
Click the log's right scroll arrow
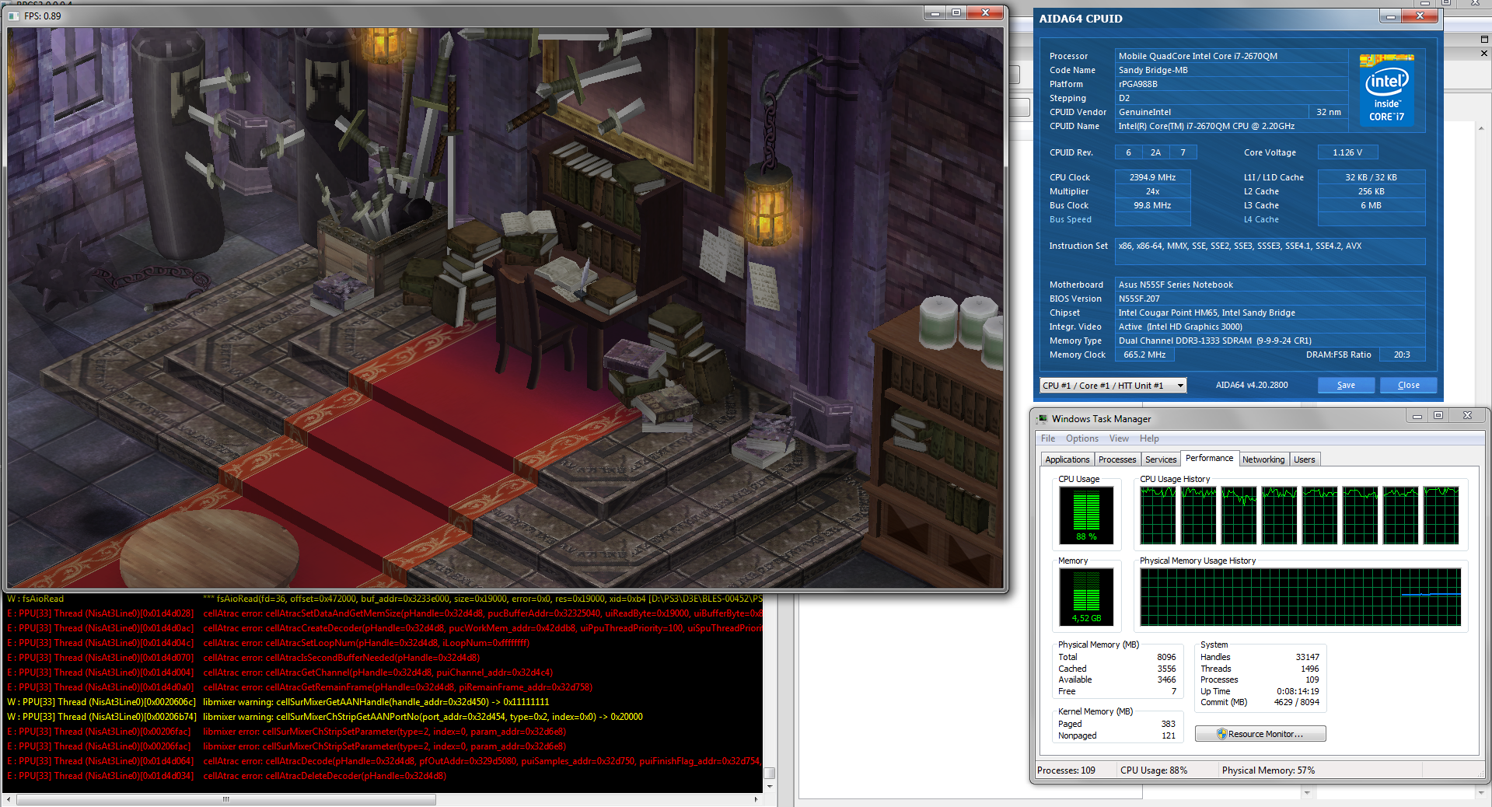click(756, 799)
